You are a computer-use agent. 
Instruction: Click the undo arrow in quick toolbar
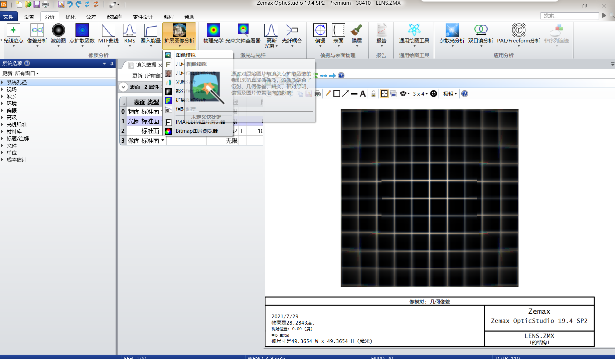[69, 4]
